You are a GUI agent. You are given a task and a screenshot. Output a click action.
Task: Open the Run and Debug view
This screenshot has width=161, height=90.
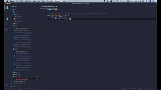(7, 24)
